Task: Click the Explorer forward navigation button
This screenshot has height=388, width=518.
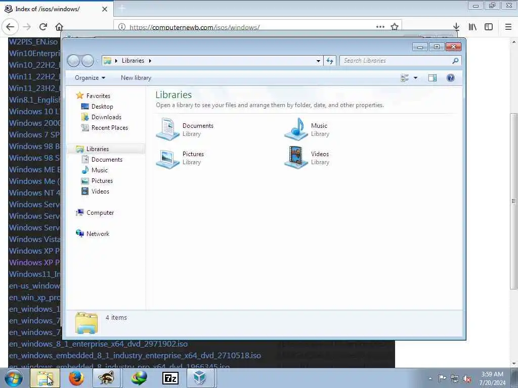Action: point(88,61)
